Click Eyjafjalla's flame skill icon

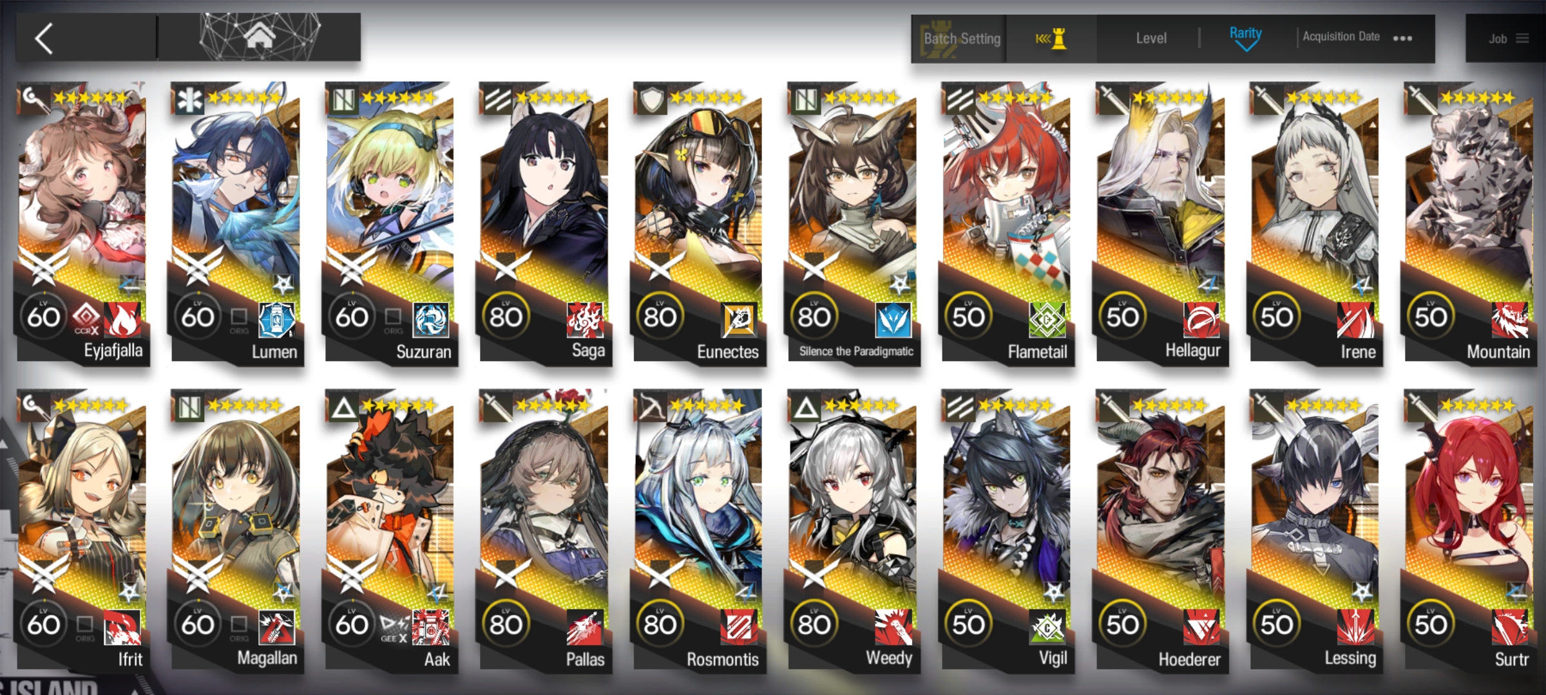point(122,319)
